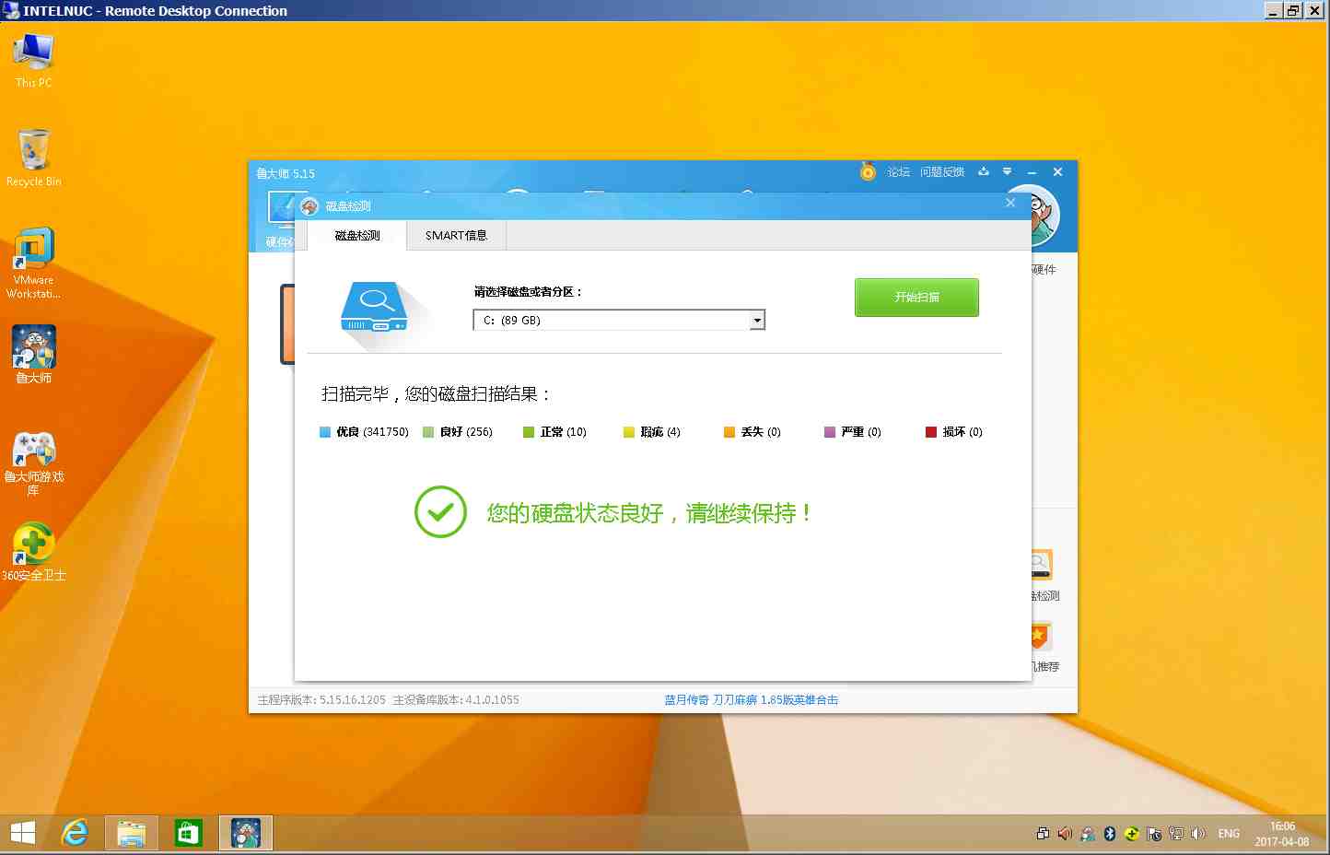1330x855 pixels.
Task: Click the 360 安全卫士 tray icon
Action: coord(1131,834)
